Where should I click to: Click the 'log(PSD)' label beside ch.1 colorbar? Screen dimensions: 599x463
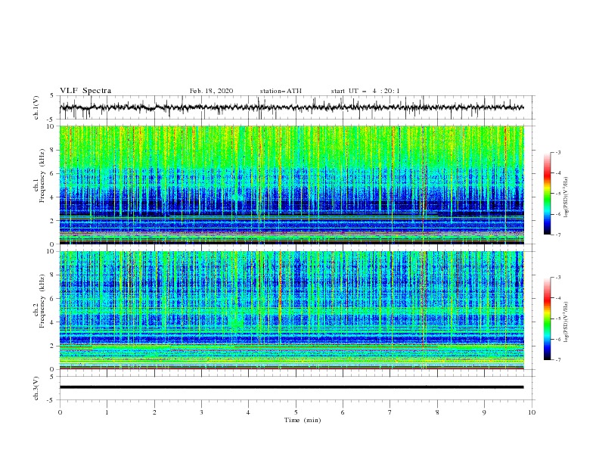(x=566, y=197)
